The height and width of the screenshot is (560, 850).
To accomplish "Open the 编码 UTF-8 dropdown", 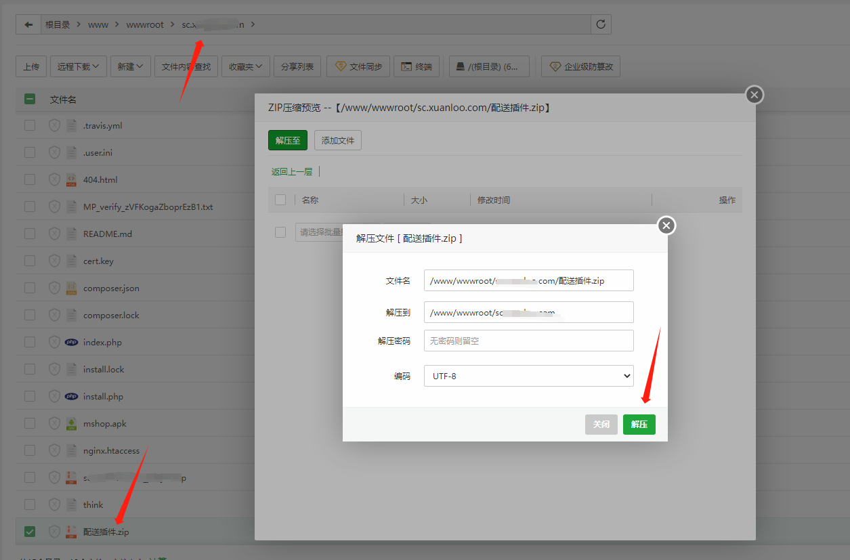I will [528, 376].
